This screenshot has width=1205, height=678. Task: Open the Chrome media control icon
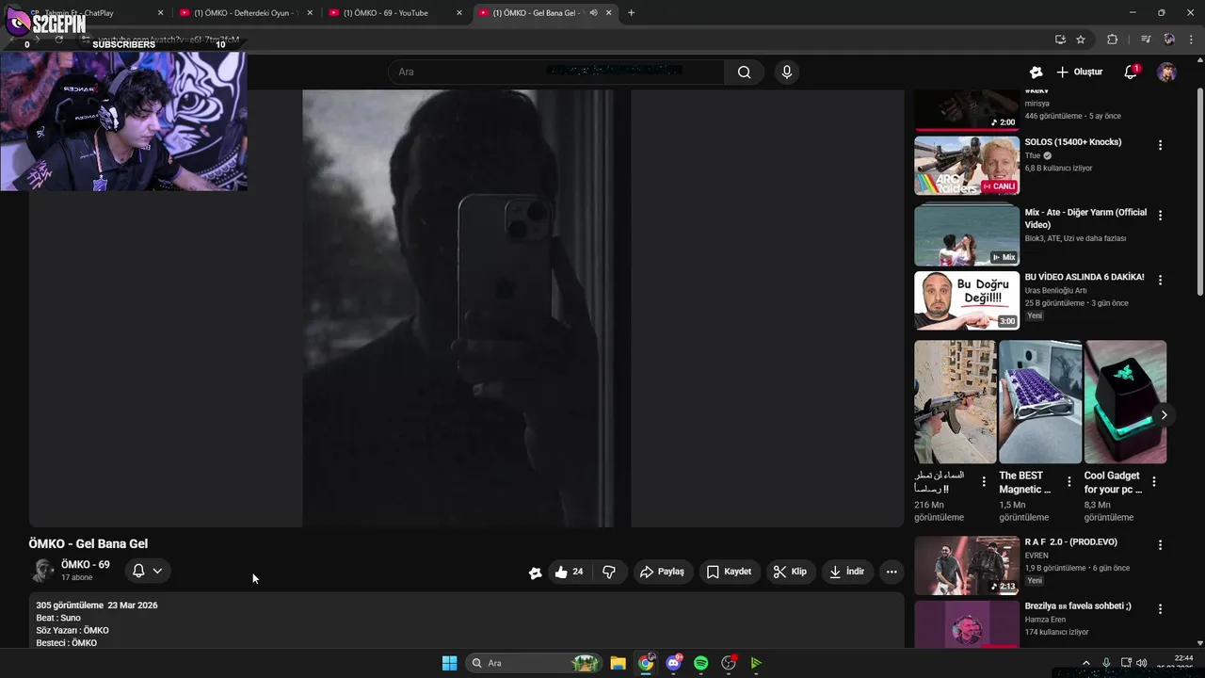[x=1146, y=40]
